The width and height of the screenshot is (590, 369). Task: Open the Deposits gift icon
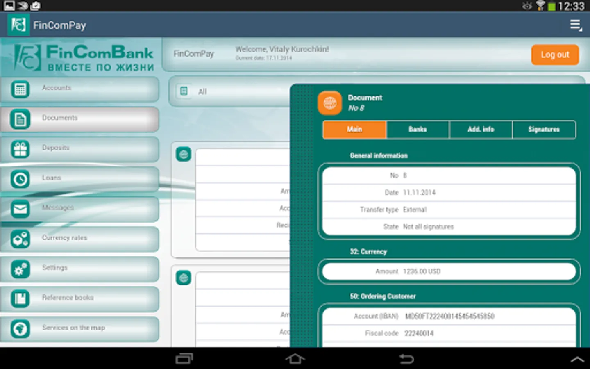20,149
